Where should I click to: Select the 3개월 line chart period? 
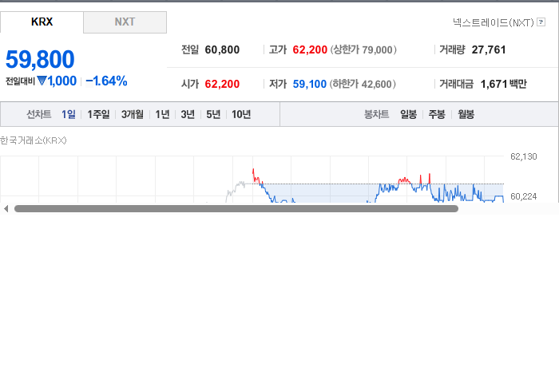coord(133,114)
